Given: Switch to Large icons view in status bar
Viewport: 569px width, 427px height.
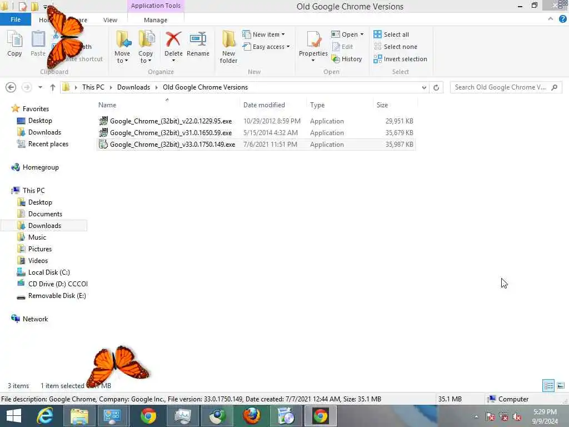Looking at the screenshot, I should tap(560, 386).
